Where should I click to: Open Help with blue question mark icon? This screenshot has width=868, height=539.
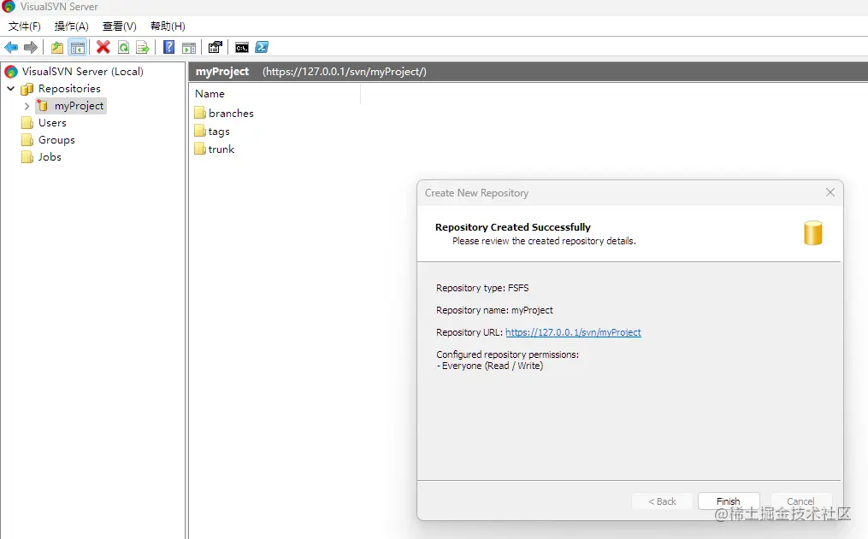168,48
